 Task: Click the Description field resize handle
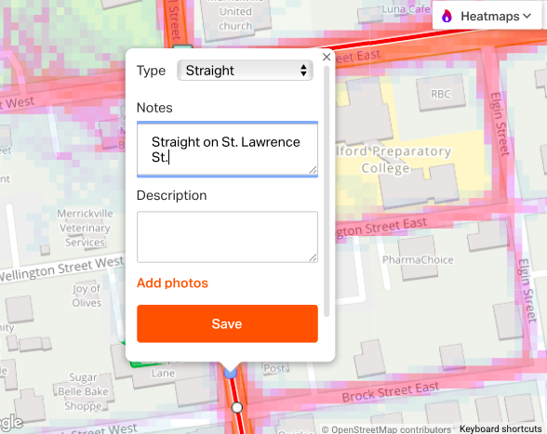pos(313,257)
